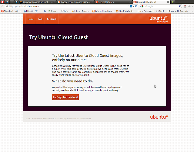The image size is (194, 152).
Task: Open the address bar history dropdown arrow
Action: 133,6
